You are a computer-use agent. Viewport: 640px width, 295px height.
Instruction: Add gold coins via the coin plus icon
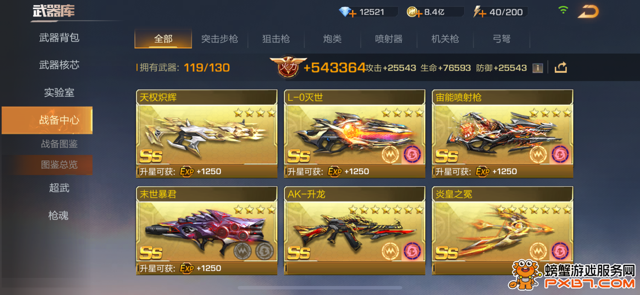(x=414, y=12)
